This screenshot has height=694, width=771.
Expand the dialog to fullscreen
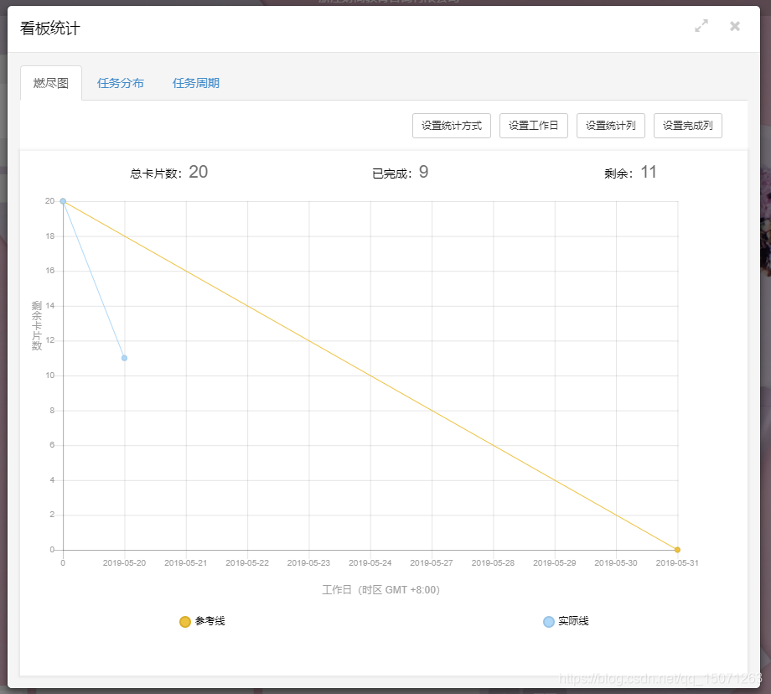coord(701,26)
